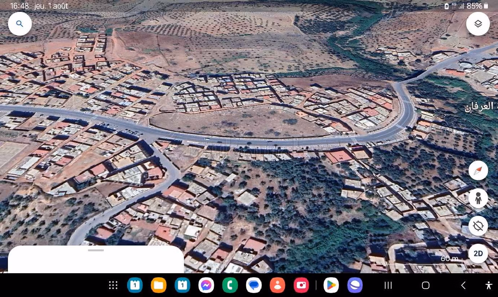Open the red Camera app
Image resolution: width=498 pixels, height=297 pixels.
point(301,285)
